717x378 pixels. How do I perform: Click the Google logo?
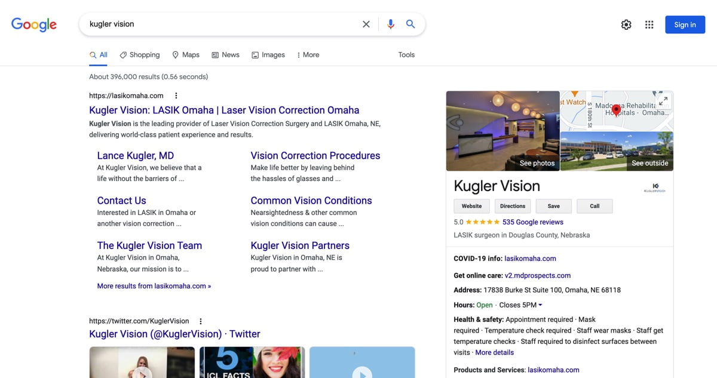click(34, 24)
